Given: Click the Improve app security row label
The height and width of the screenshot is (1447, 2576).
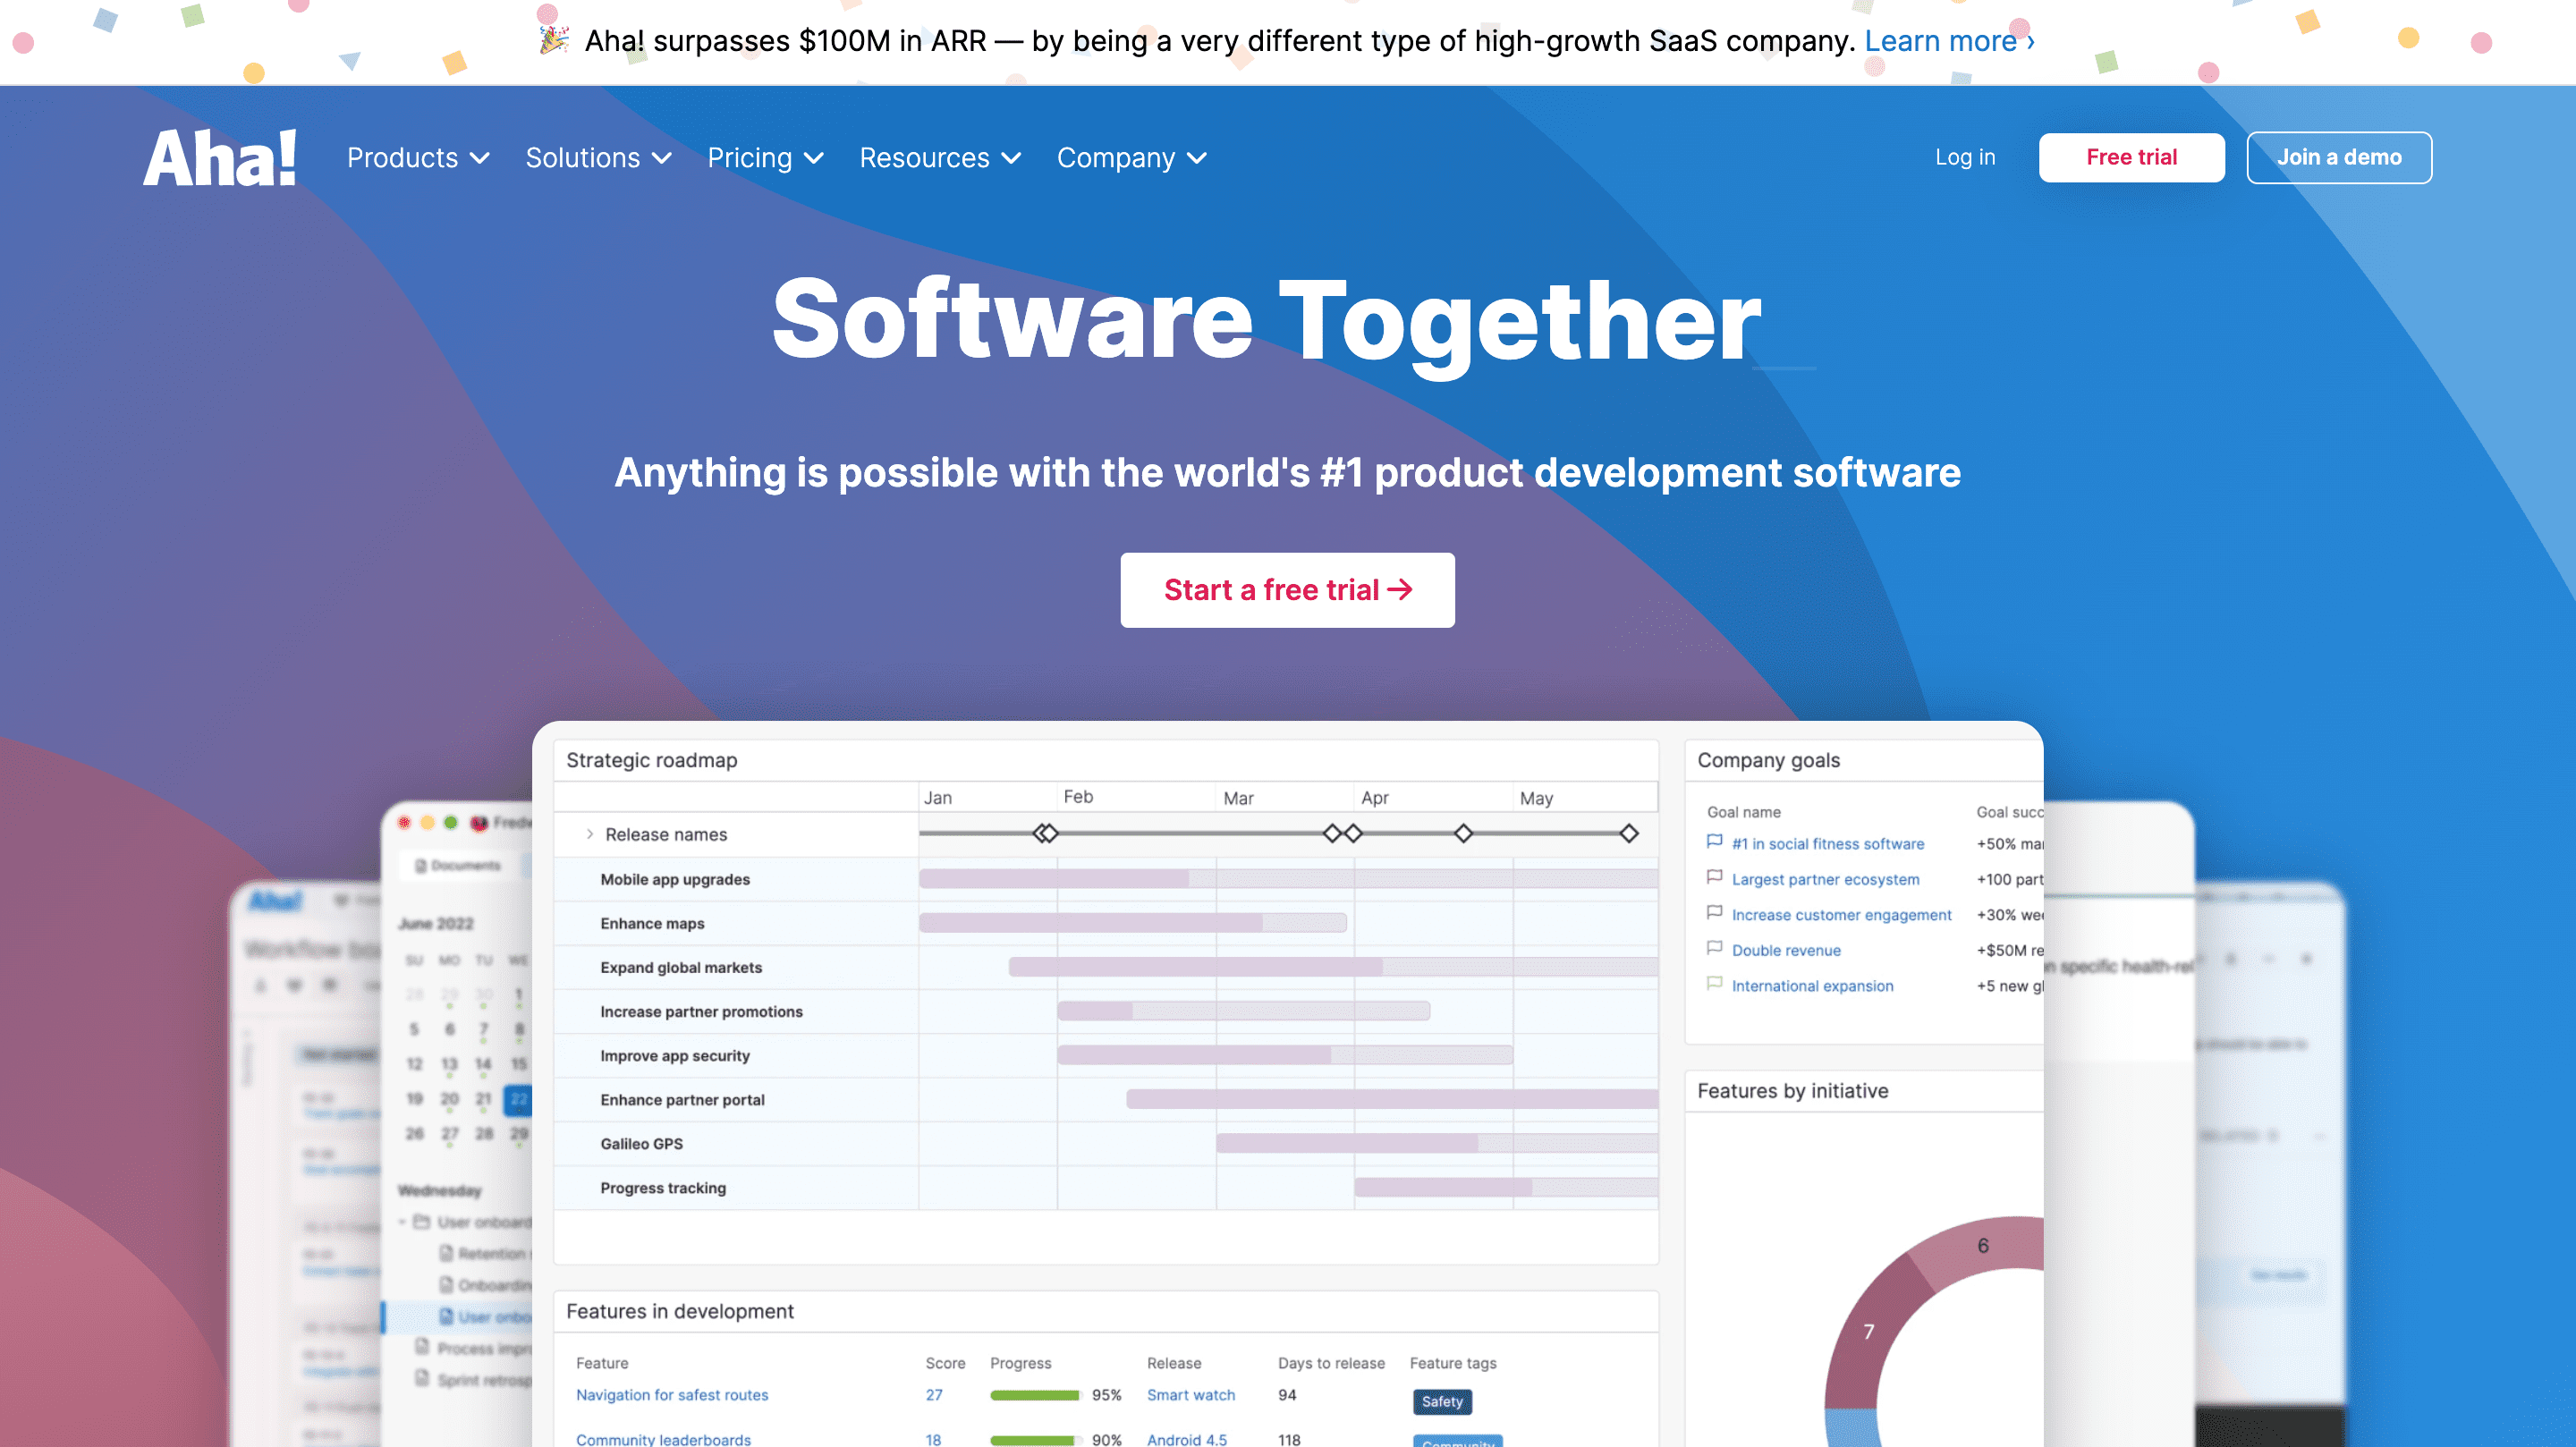Looking at the screenshot, I should [675, 1055].
